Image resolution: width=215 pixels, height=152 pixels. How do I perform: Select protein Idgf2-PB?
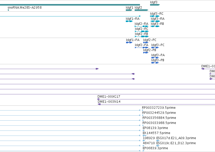point(150,50)
